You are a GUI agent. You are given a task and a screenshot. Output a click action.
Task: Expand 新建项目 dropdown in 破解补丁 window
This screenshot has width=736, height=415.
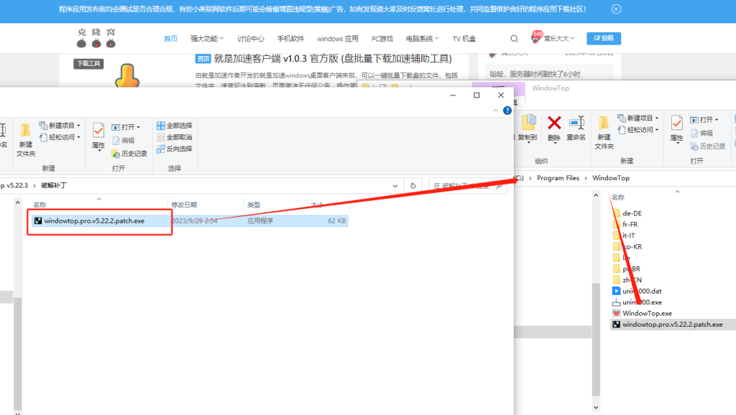pos(79,126)
